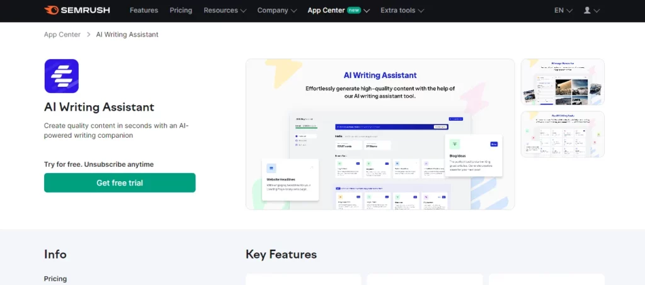Viewport: 645px width, 285px height.
Task: Open the App Center dropdown menu
Action: tap(338, 10)
